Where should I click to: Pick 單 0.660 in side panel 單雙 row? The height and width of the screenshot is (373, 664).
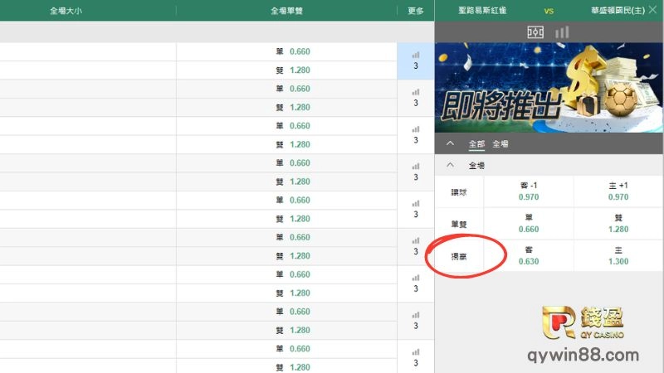(529, 223)
